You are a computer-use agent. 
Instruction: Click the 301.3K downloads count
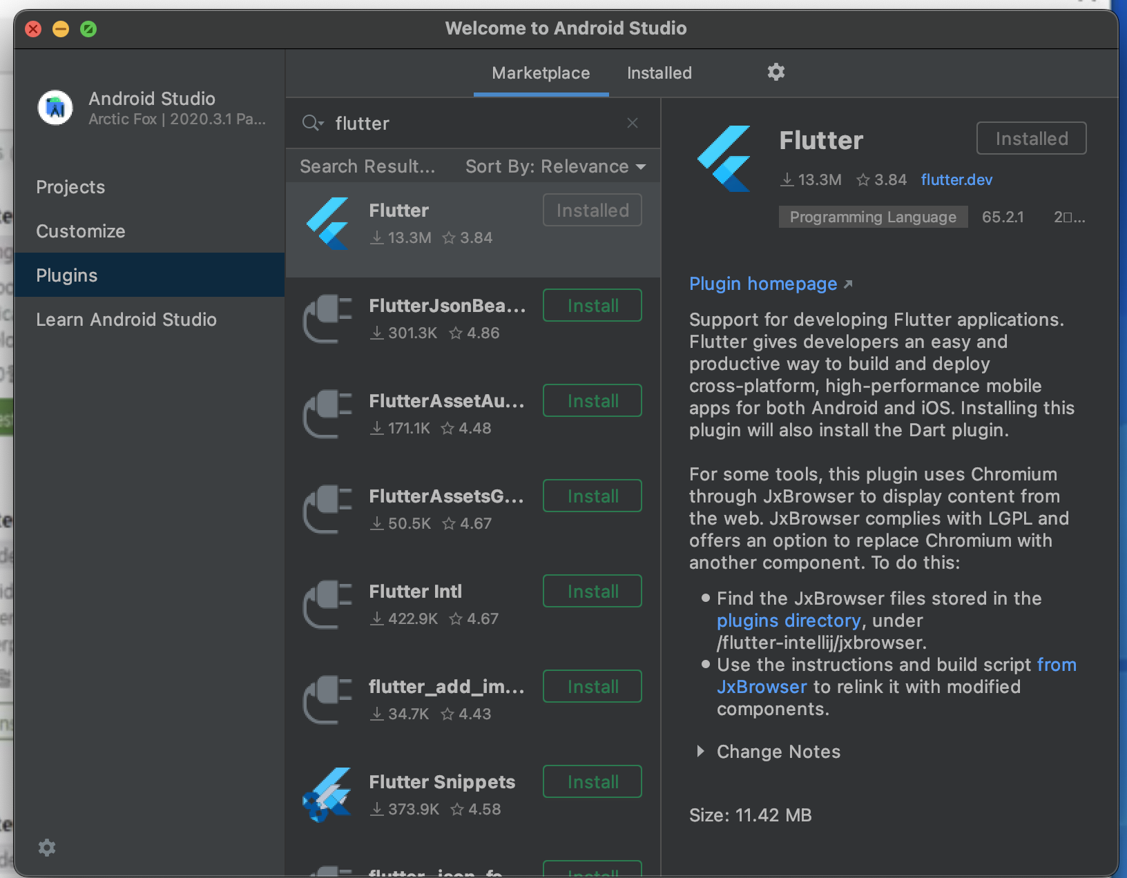412,333
